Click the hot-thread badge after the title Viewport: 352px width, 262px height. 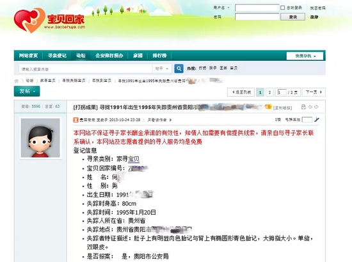click(268, 107)
